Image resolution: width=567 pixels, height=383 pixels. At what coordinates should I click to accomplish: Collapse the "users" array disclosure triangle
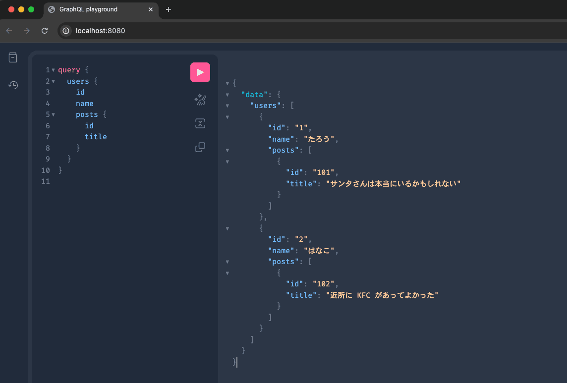[227, 105]
